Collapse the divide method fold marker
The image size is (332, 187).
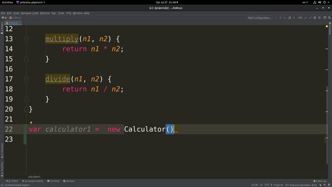point(26,79)
